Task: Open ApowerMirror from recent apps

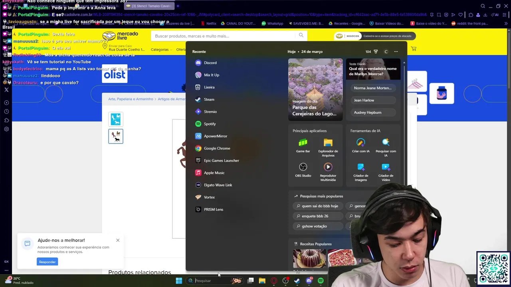Action: tap(211, 136)
